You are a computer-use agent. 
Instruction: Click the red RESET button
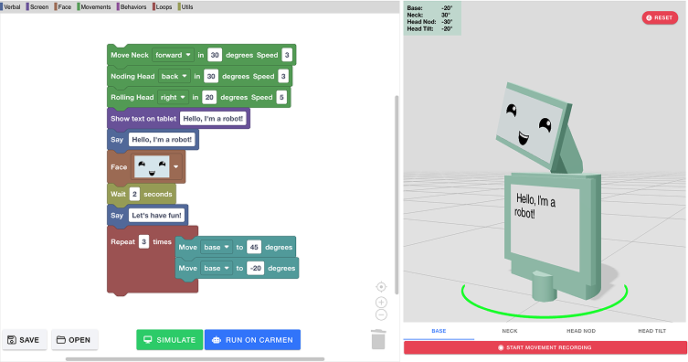click(660, 18)
